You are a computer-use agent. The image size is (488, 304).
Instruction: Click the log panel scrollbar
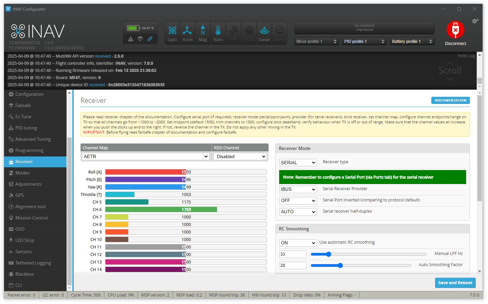479,71
